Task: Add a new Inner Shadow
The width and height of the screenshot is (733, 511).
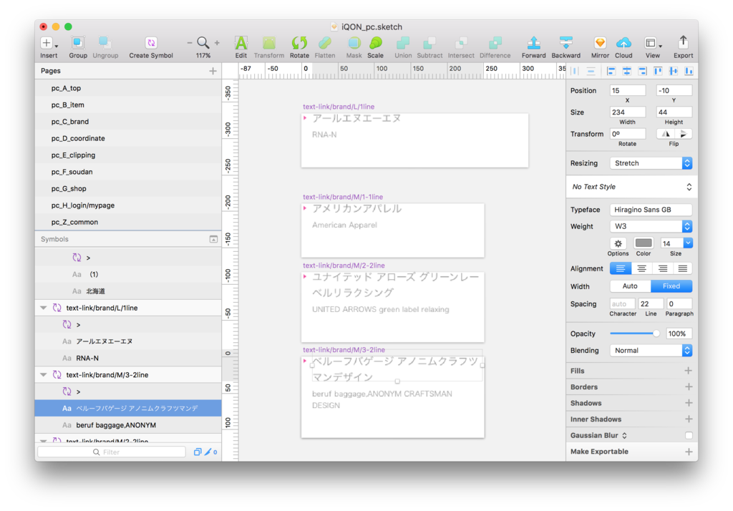Action: [x=688, y=419]
